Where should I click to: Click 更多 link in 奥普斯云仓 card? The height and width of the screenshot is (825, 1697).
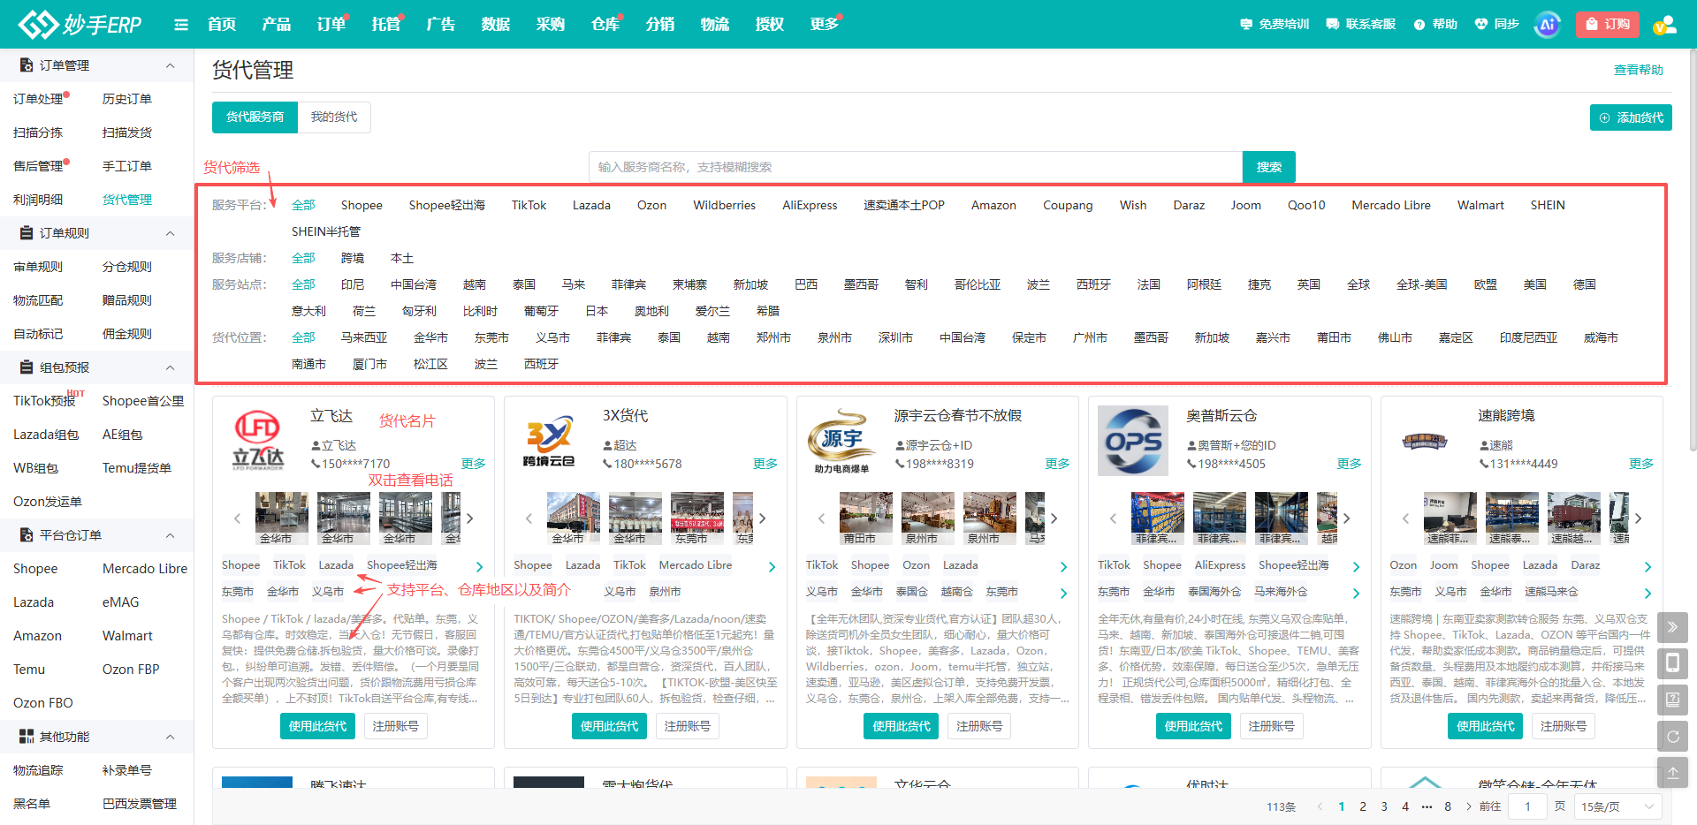(x=1349, y=464)
